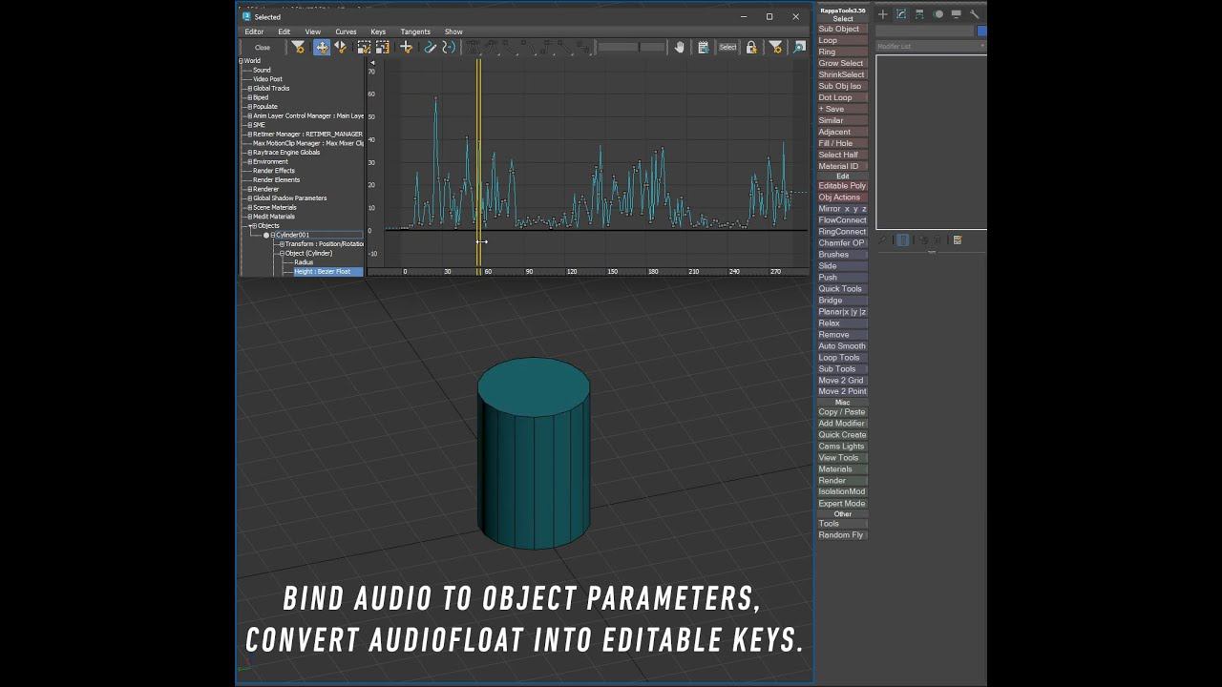Toggle Show End Result in modifier stack
This screenshot has height=687, width=1222.
(903, 240)
